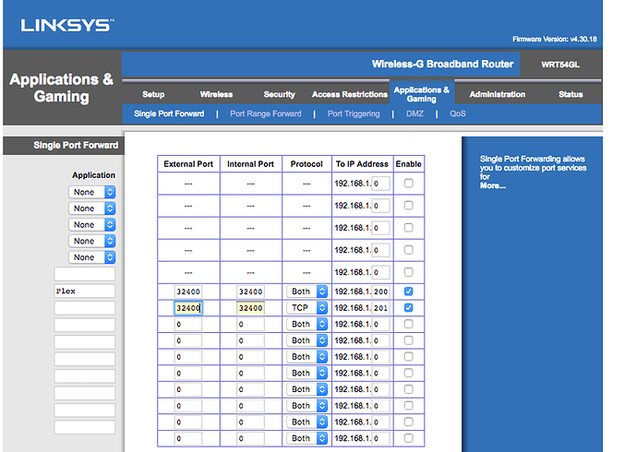The image size is (637, 452).
Task: Select the Applications & Gaming tab
Action: [x=422, y=94]
